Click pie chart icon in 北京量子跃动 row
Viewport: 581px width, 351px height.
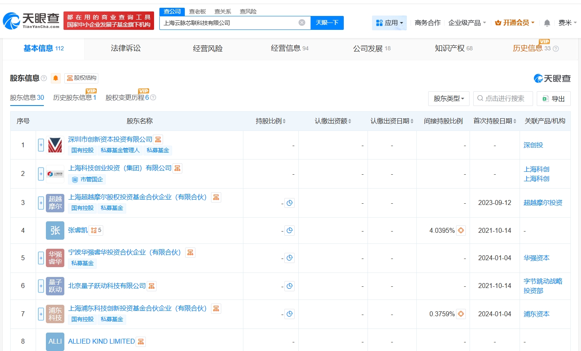[x=290, y=286]
